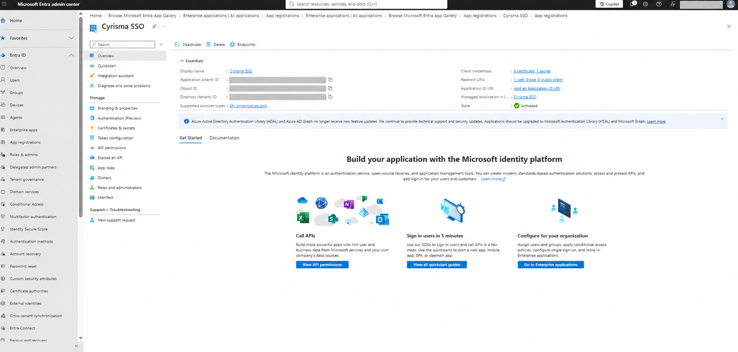Copy the Object ID value
This screenshot has height=352, width=738.
(330, 89)
